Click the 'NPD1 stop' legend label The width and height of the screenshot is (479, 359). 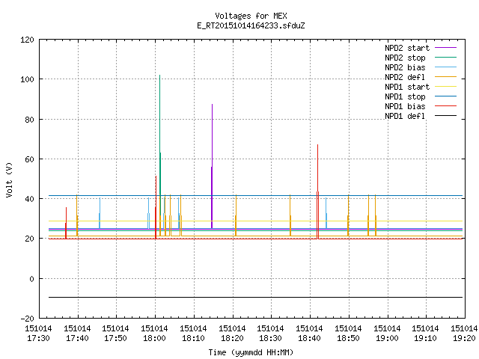(405, 96)
